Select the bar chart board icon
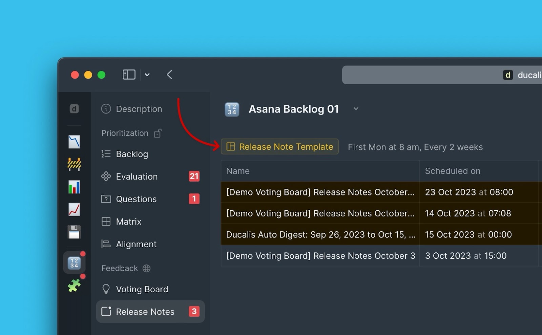The width and height of the screenshot is (542, 335). 74,187
